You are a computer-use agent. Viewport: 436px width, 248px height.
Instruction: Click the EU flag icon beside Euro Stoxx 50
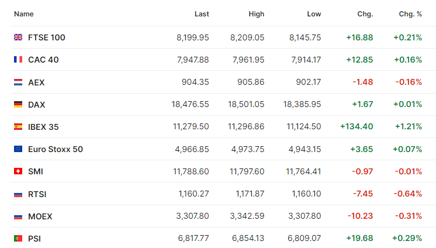[18, 149]
